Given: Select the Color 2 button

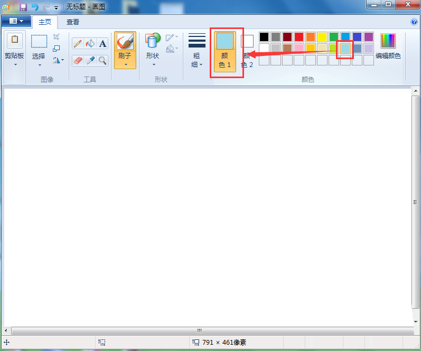Looking at the screenshot, I should pyautogui.click(x=247, y=51).
